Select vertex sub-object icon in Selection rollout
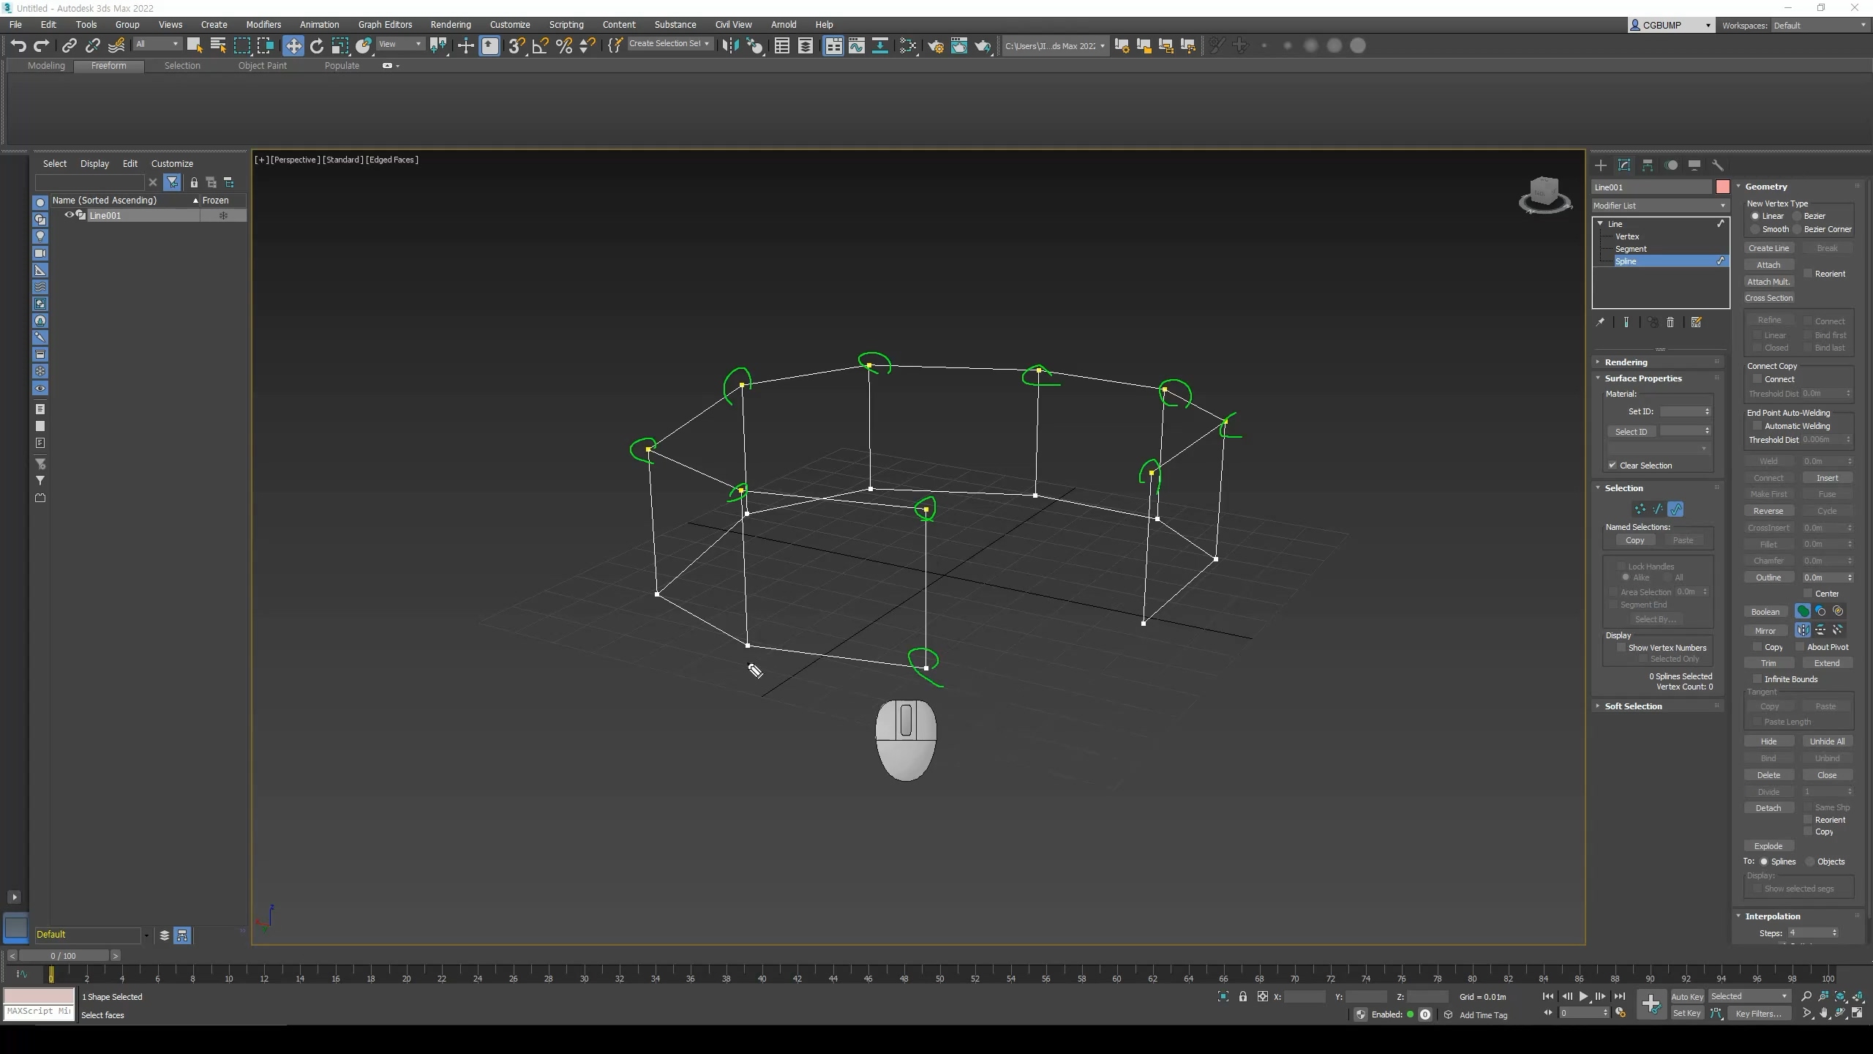 [x=1640, y=509]
